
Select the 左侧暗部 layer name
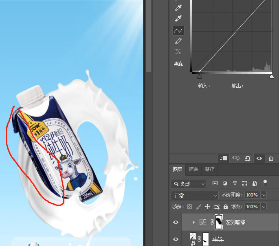click(235, 222)
